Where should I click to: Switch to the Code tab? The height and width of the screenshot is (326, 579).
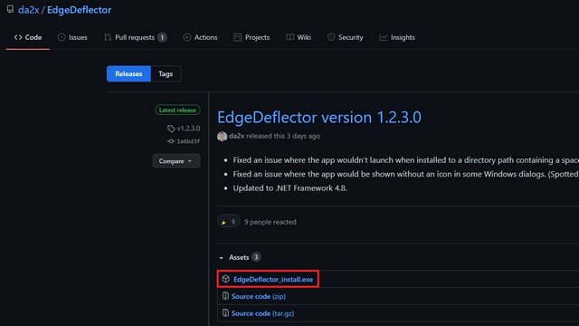(x=28, y=37)
